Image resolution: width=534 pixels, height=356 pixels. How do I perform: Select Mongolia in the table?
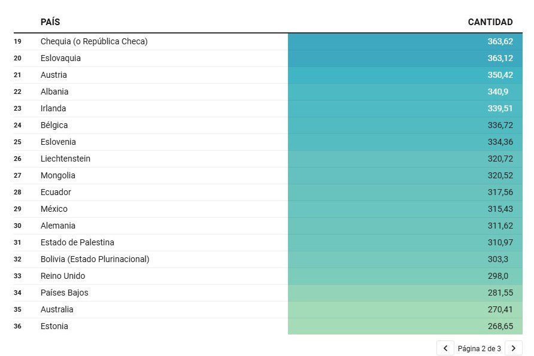58,175
